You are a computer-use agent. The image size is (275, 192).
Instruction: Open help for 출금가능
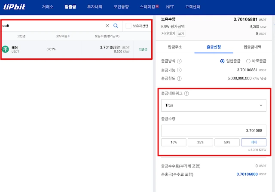(179, 70)
